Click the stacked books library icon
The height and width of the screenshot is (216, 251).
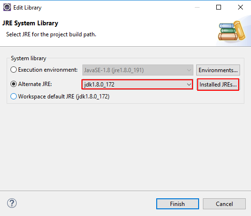pyautogui.click(x=231, y=31)
